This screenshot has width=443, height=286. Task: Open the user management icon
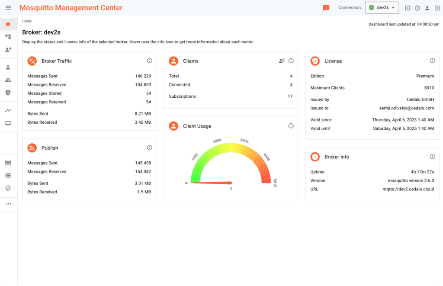[x=9, y=67]
